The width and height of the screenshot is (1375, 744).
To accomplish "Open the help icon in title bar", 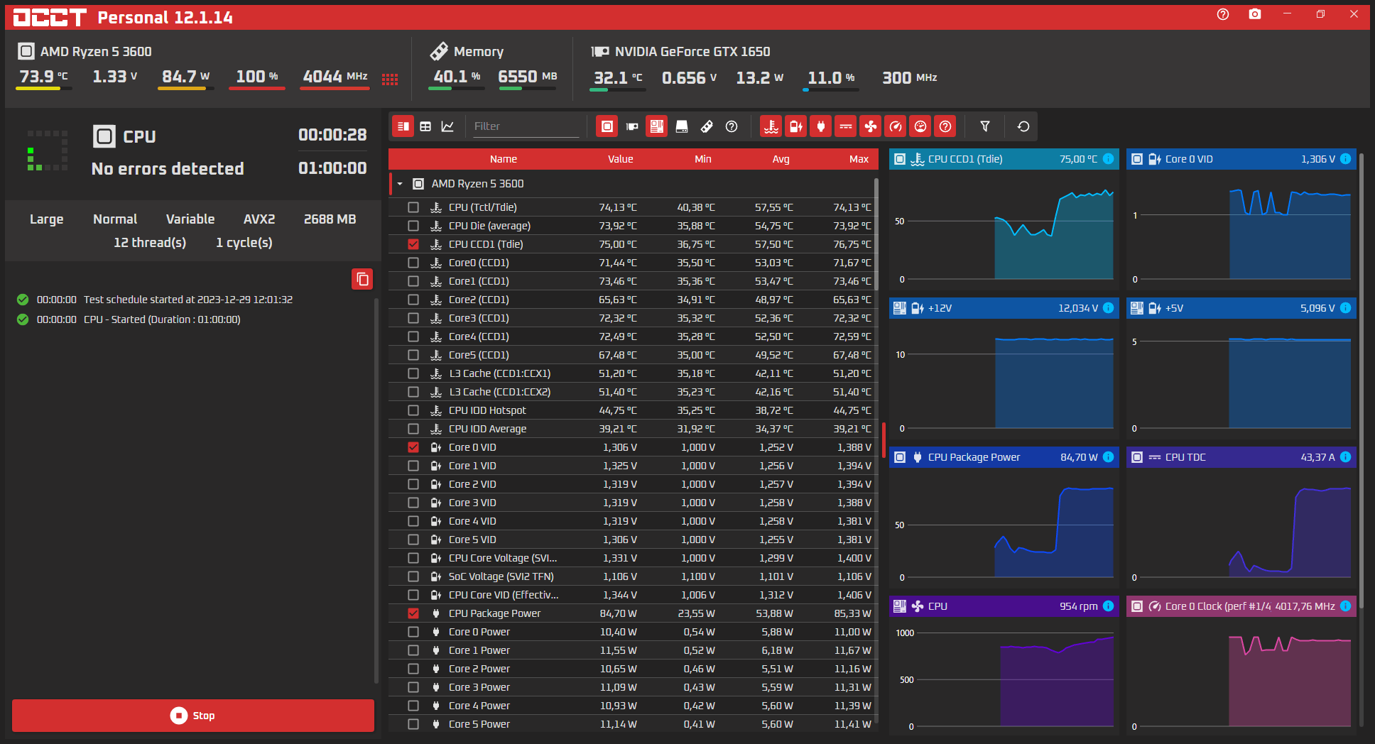I will coord(1223,14).
